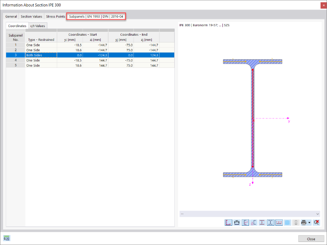Click the shear center C-section icon
Viewport: 327px width, 245px height.
(x=253, y=223)
